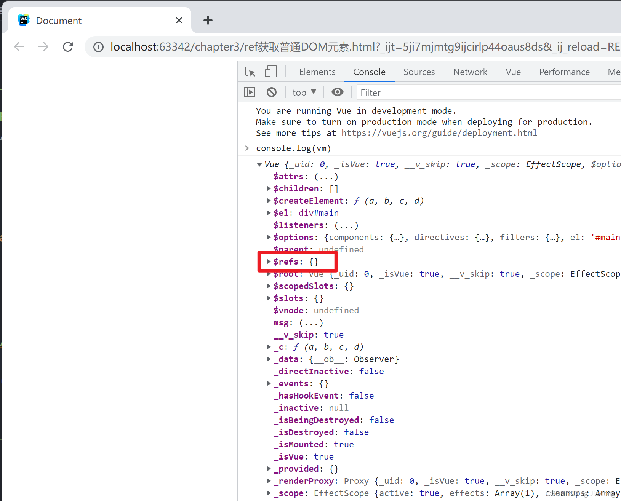Switch to the Vue panel tab
Viewport: 621px width, 501px height.
[x=513, y=72]
